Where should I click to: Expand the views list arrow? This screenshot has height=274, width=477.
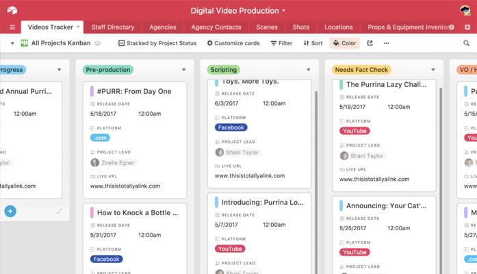(12, 43)
